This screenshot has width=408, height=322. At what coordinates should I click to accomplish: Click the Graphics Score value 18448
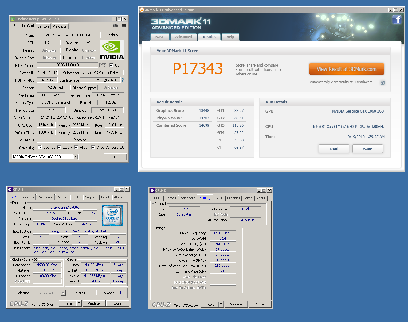pos(204,111)
